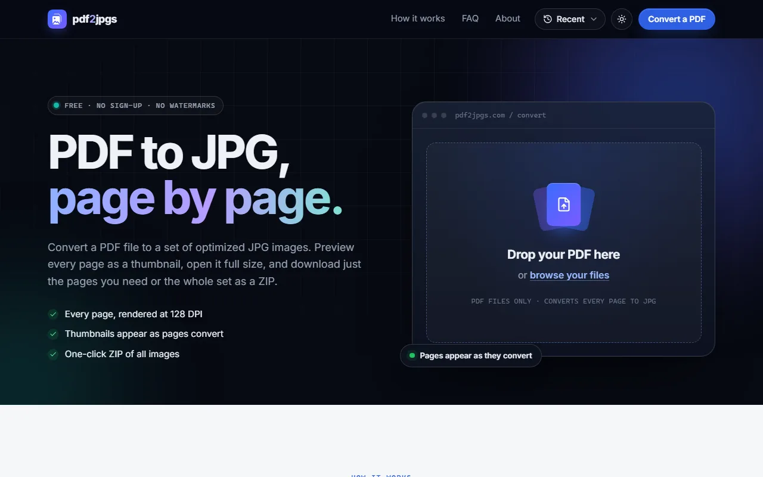The width and height of the screenshot is (763, 477).
Task: Click the FREE · NO SIGN-UP · NO WATERMARKS badge
Action: pyautogui.click(x=135, y=106)
